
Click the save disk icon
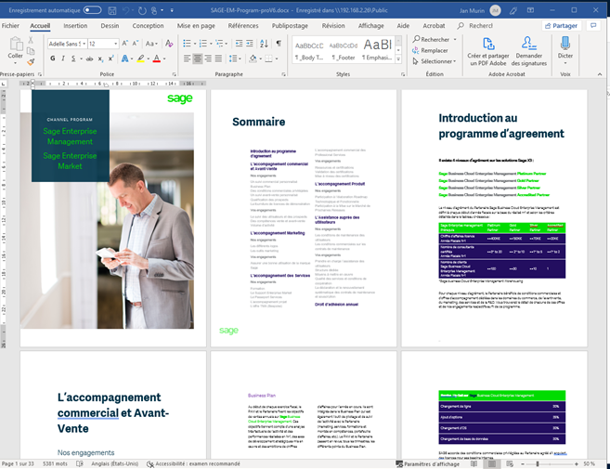(112, 10)
